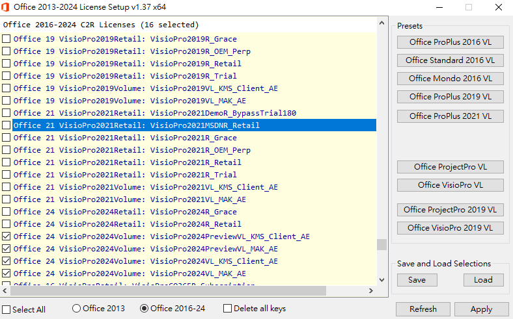This screenshot has height=319, width=513.
Task: Click the horizontal scrollbar thumb
Action: (x=168, y=290)
